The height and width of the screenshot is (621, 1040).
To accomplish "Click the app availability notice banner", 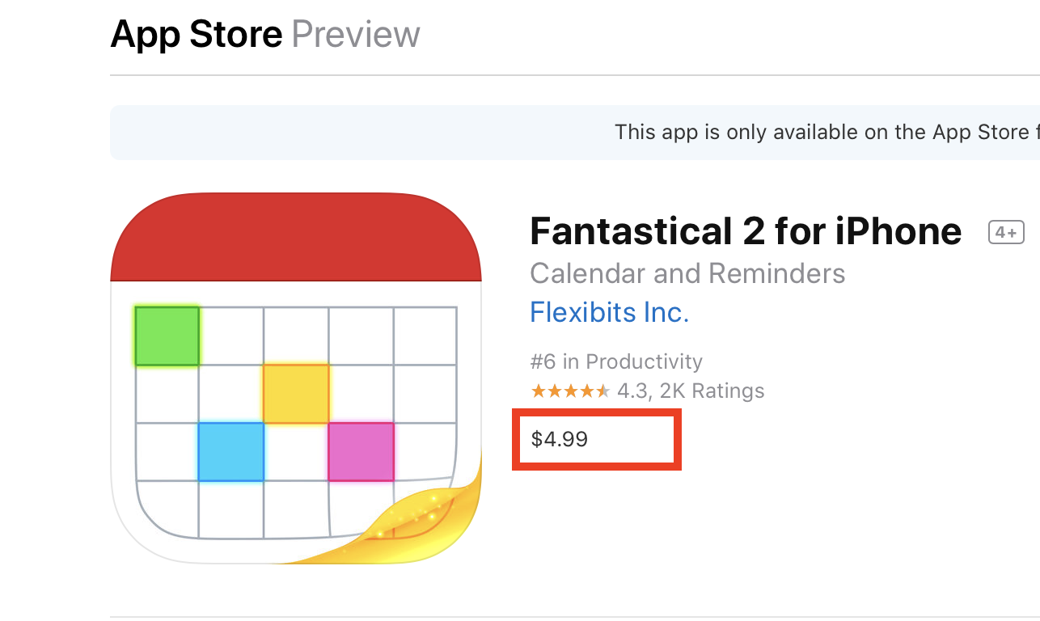I will pyautogui.click(x=575, y=132).
